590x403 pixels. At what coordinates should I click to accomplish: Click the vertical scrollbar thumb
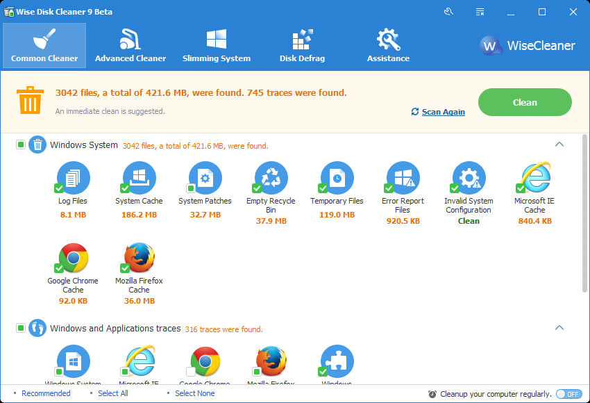(x=584, y=213)
